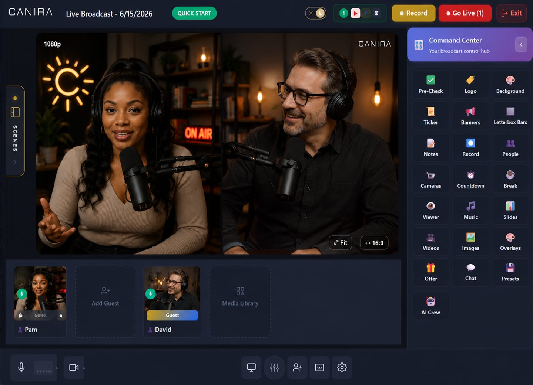Open the Record tile in Command Center
This screenshot has height=385, width=533.
pos(470,148)
